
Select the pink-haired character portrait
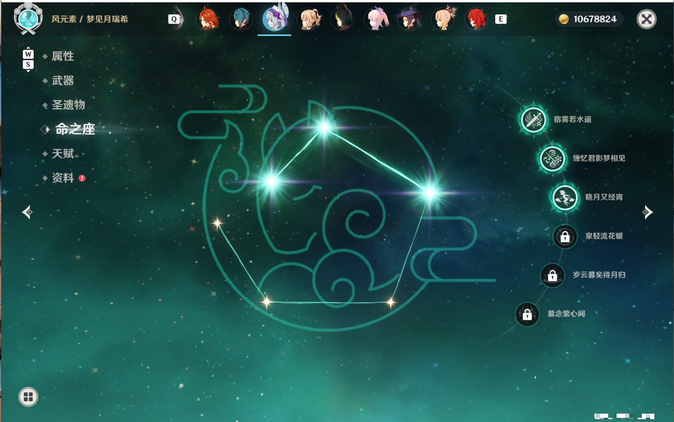pos(376,19)
